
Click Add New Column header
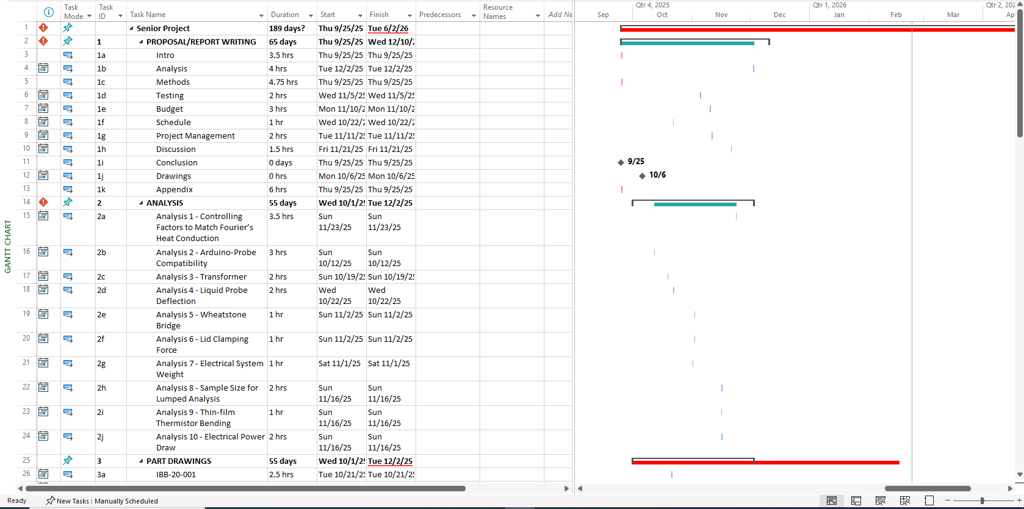pyautogui.click(x=559, y=15)
